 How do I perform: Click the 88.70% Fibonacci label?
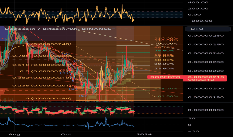click(x=164, y=47)
